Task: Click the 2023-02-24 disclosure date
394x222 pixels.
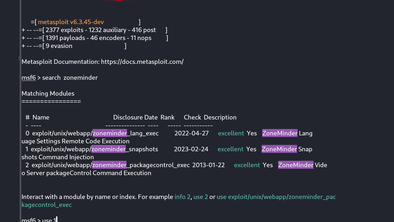Action: click(x=191, y=149)
